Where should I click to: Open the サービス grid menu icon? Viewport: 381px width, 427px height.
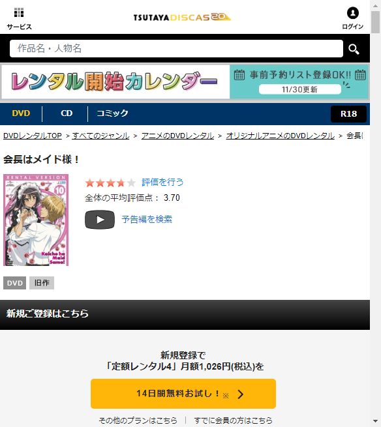tap(19, 12)
